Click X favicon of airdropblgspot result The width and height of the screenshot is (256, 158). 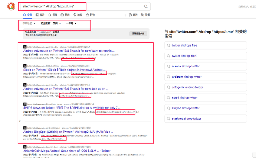click(25, 128)
